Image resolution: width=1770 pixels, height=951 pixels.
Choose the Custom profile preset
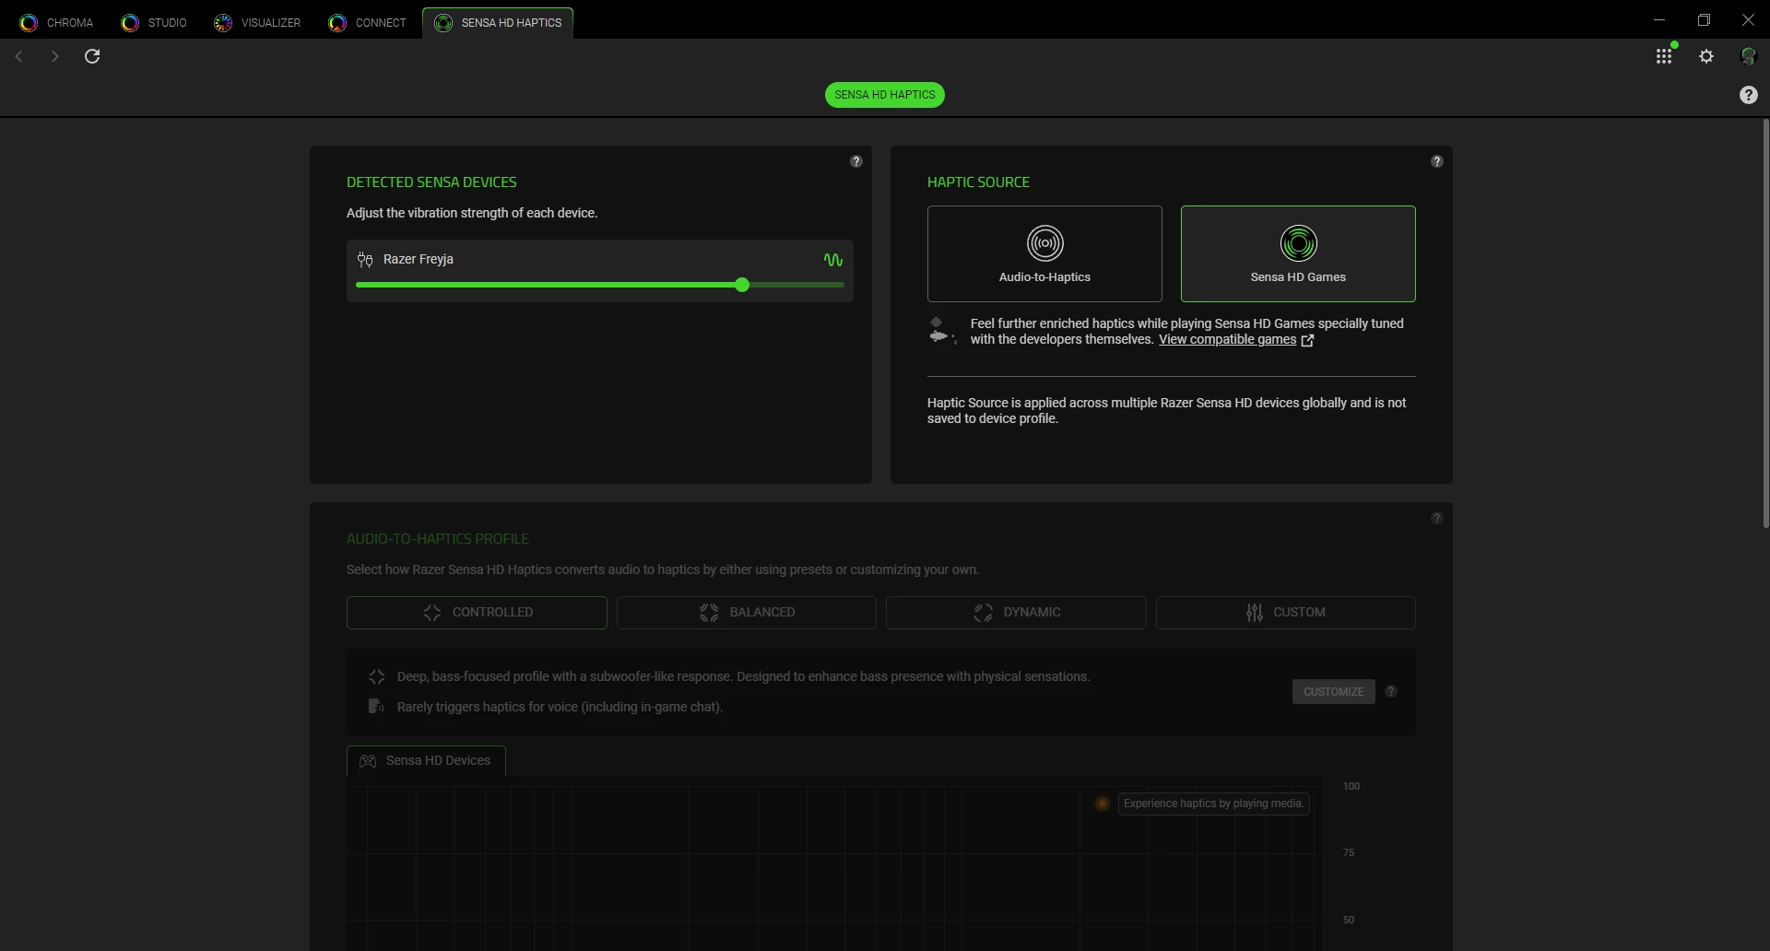coord(1286,613)
